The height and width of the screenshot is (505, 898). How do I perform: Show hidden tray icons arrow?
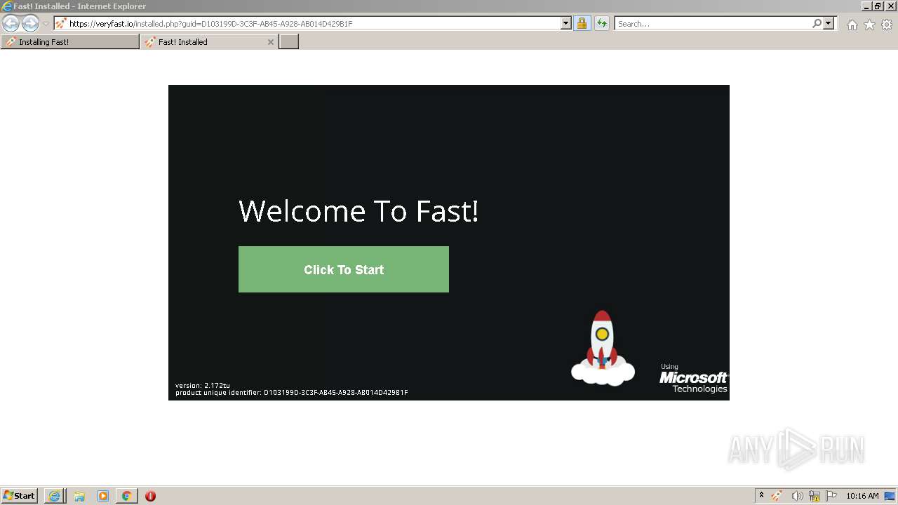[761, 496]
